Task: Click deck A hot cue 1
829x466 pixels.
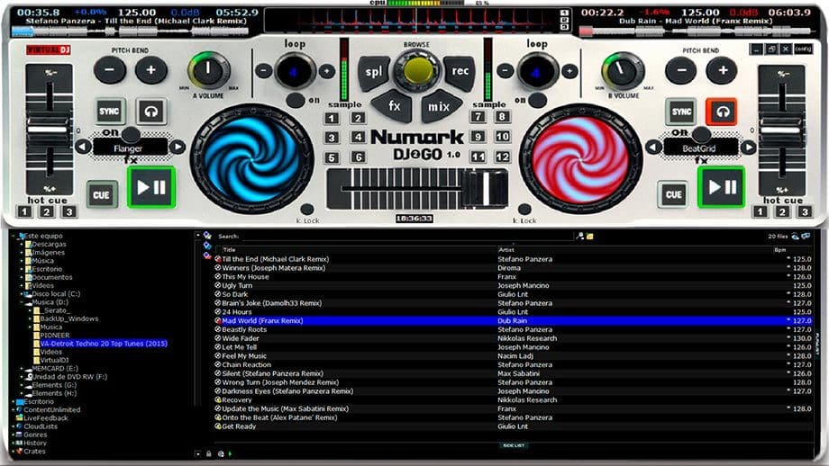Action: [23, 211]
